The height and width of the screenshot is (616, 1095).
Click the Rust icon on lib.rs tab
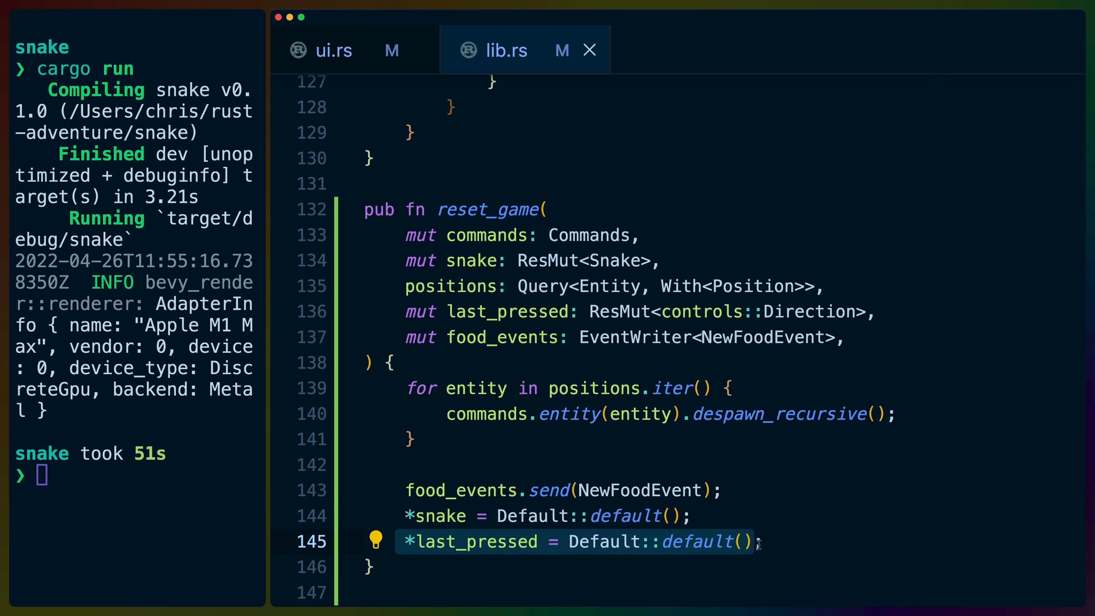(468, 50)
